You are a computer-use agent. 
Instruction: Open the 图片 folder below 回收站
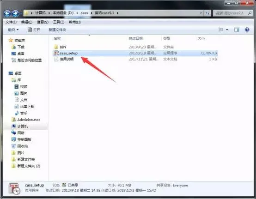pos(21,153)
